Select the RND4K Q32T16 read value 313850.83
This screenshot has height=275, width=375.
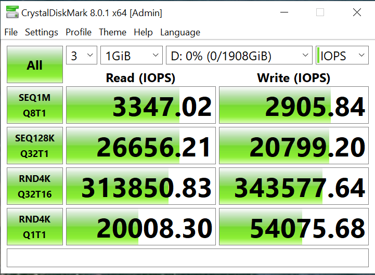point(141,186)
